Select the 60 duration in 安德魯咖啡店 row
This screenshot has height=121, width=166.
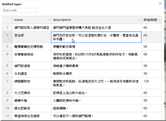[152, 56]
